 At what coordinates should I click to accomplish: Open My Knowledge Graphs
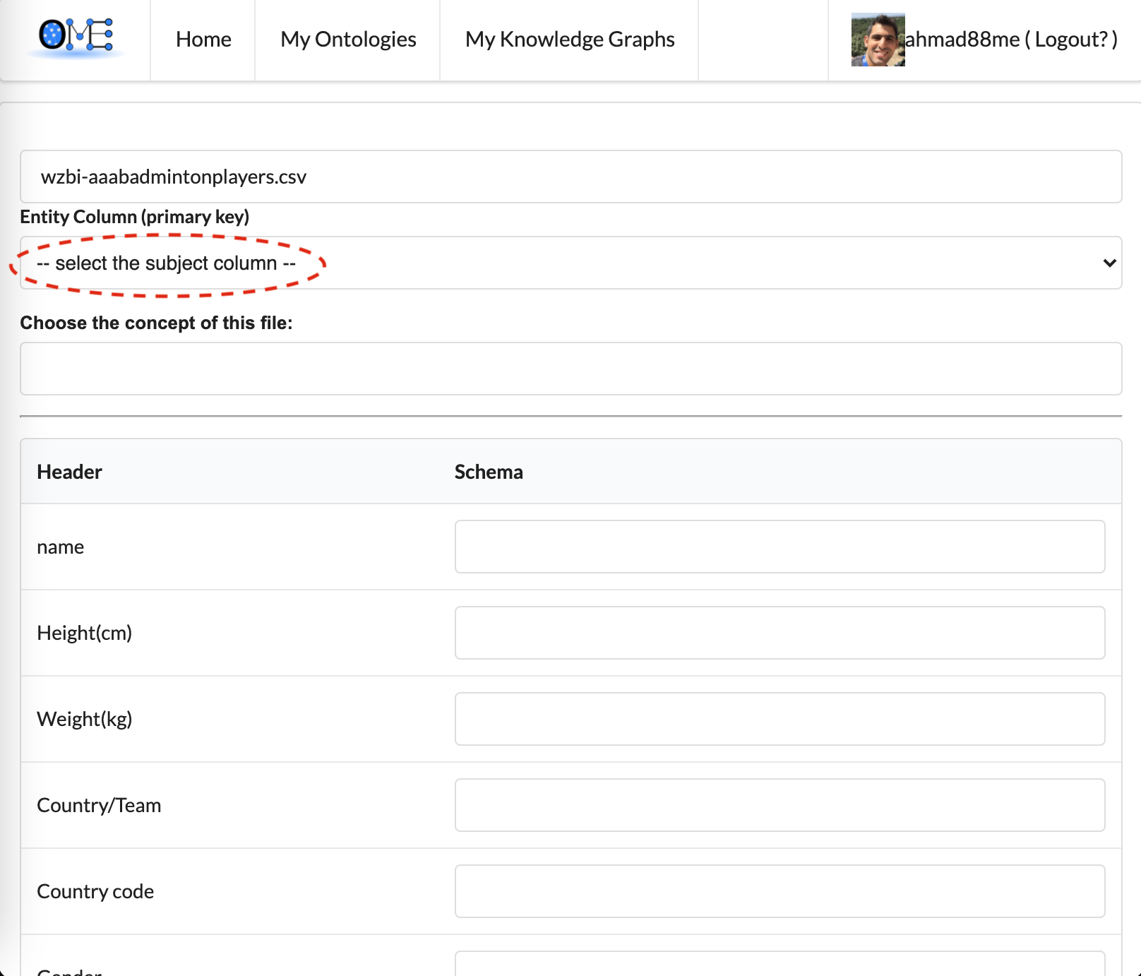coord(569,40)
